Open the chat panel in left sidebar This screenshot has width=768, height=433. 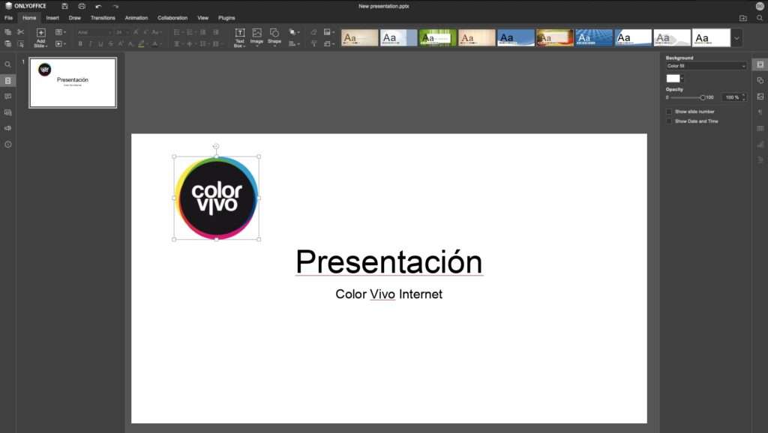pyautogui.click(x=7, y=112)
